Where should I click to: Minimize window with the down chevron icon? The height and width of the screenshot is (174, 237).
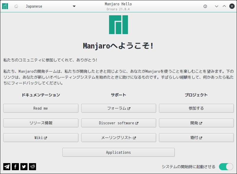(217, 6)
